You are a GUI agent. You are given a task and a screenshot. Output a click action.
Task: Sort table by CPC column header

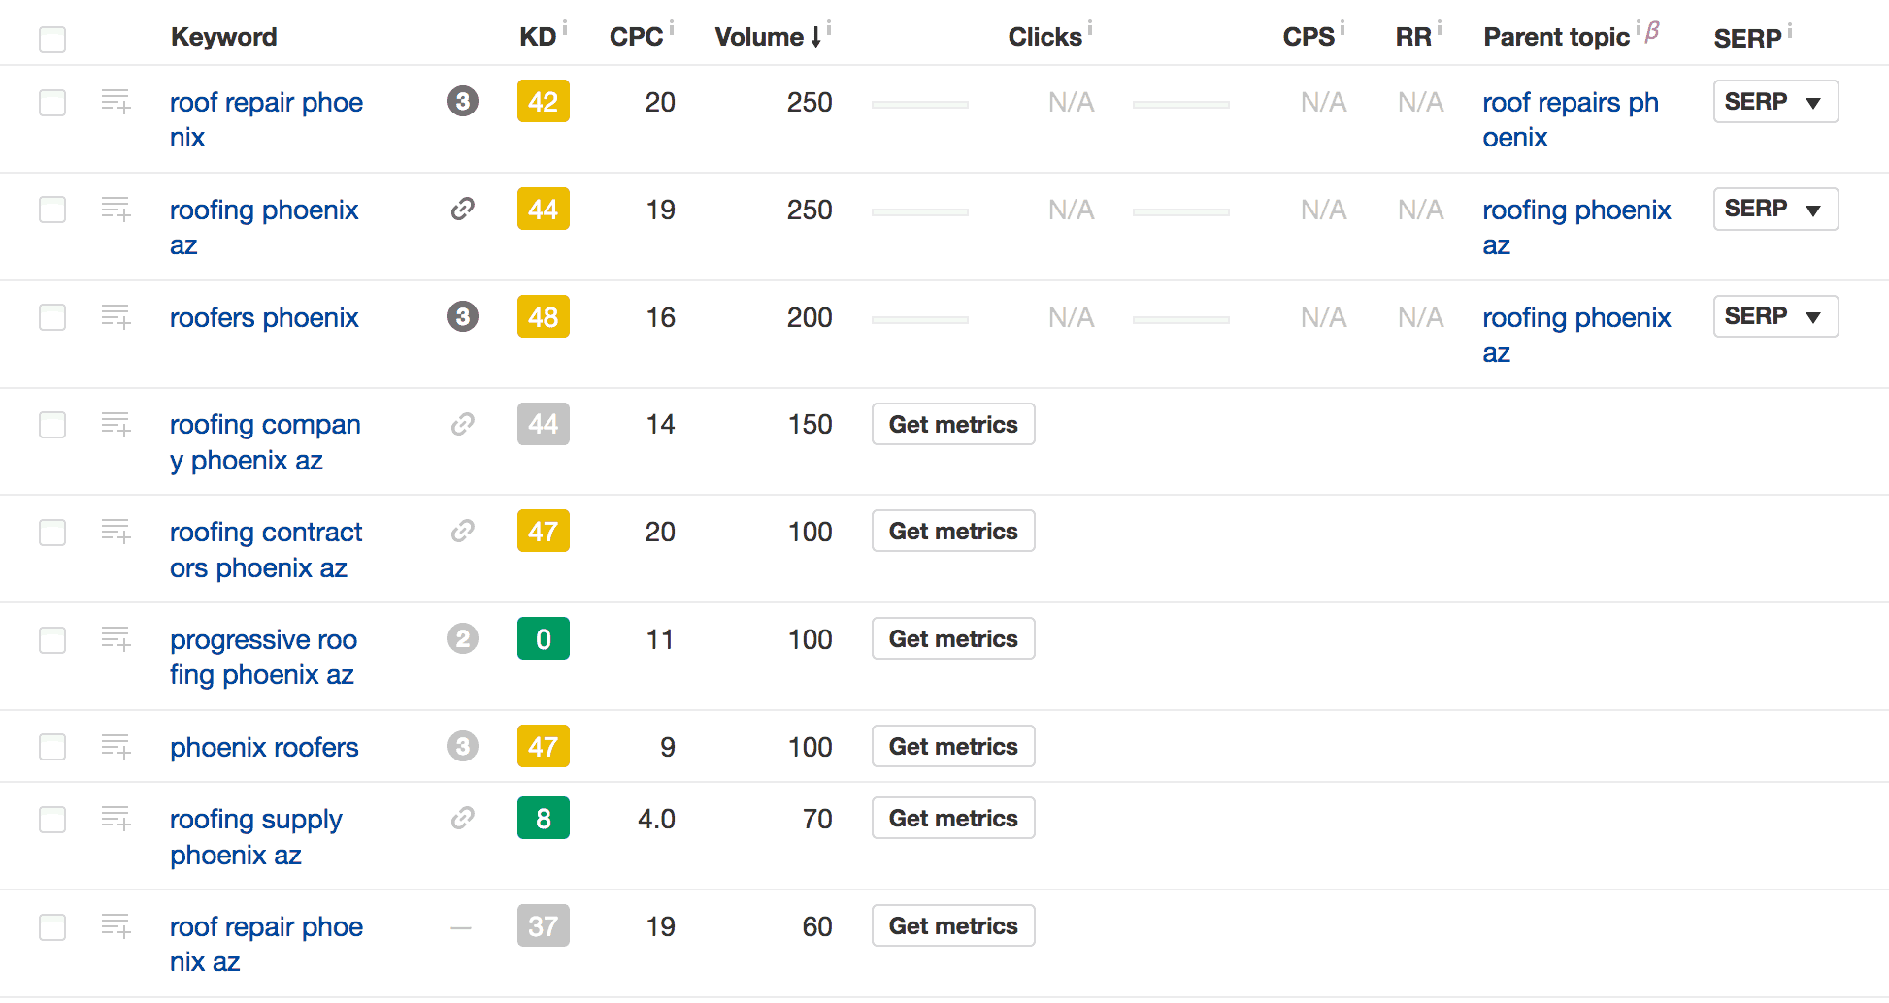coord(636,37)
